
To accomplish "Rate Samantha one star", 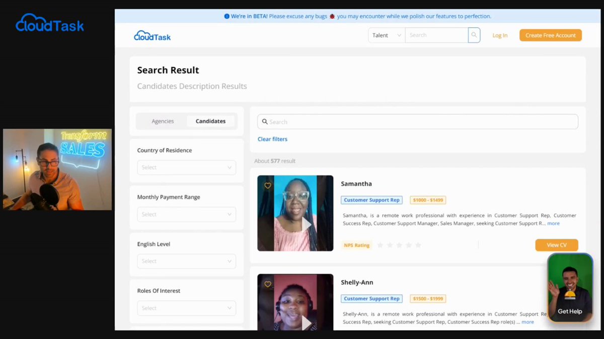I will click(x=380, y=245).
